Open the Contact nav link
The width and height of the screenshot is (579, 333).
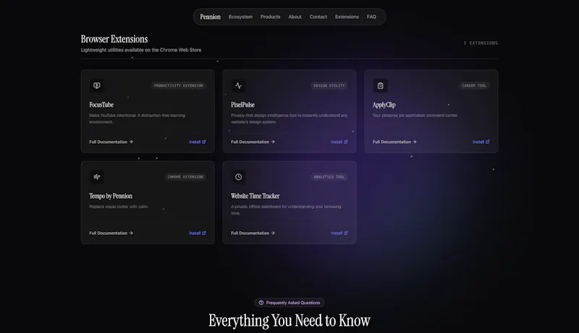318,17
